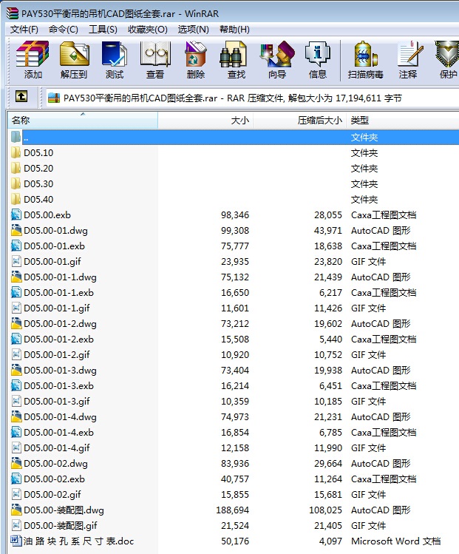Click the D05.00-01.gif image file icon

click(x=16, y=261)
